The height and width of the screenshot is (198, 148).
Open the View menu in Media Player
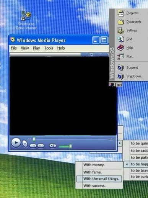click(25, 48)
